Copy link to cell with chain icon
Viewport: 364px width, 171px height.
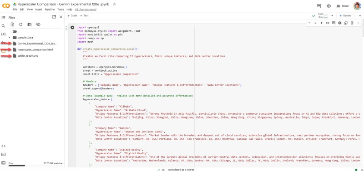[x=328, y=23]
